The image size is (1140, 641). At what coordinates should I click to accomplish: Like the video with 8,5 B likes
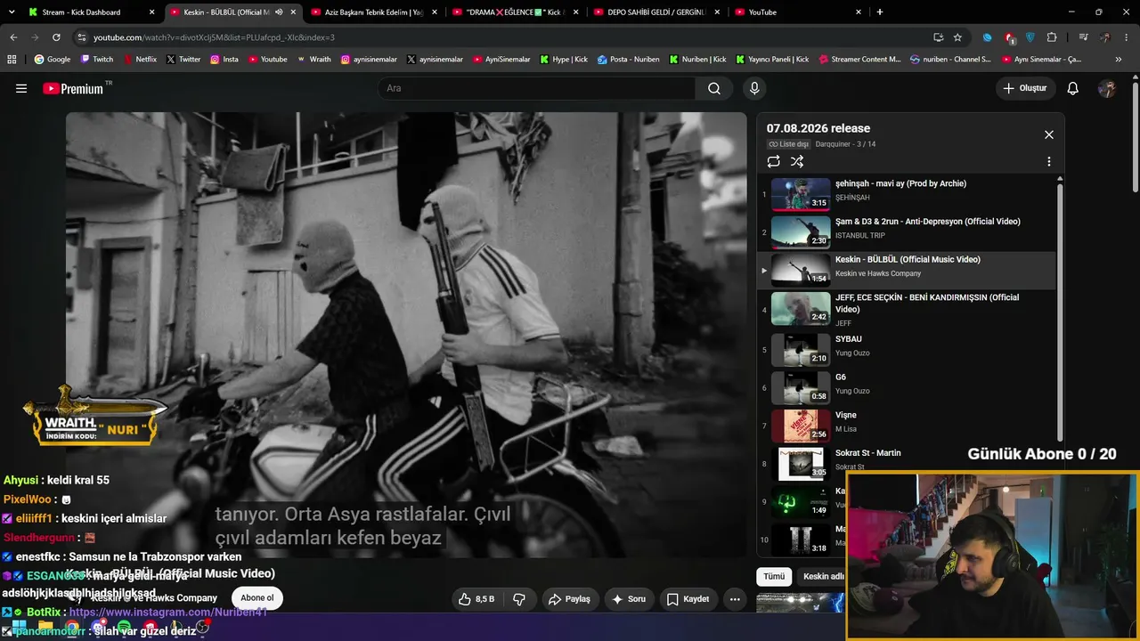coord(476,599)
